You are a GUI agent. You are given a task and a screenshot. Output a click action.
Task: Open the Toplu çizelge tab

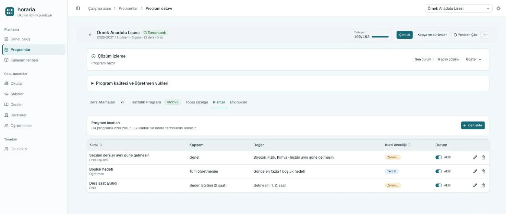(197, 102)
